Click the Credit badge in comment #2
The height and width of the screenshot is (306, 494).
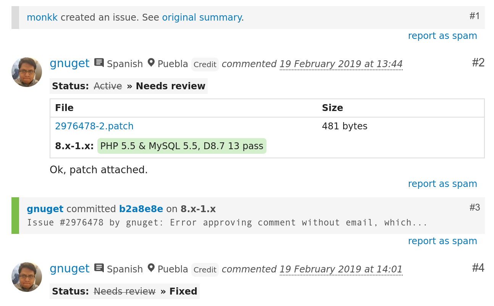[205, 64]
